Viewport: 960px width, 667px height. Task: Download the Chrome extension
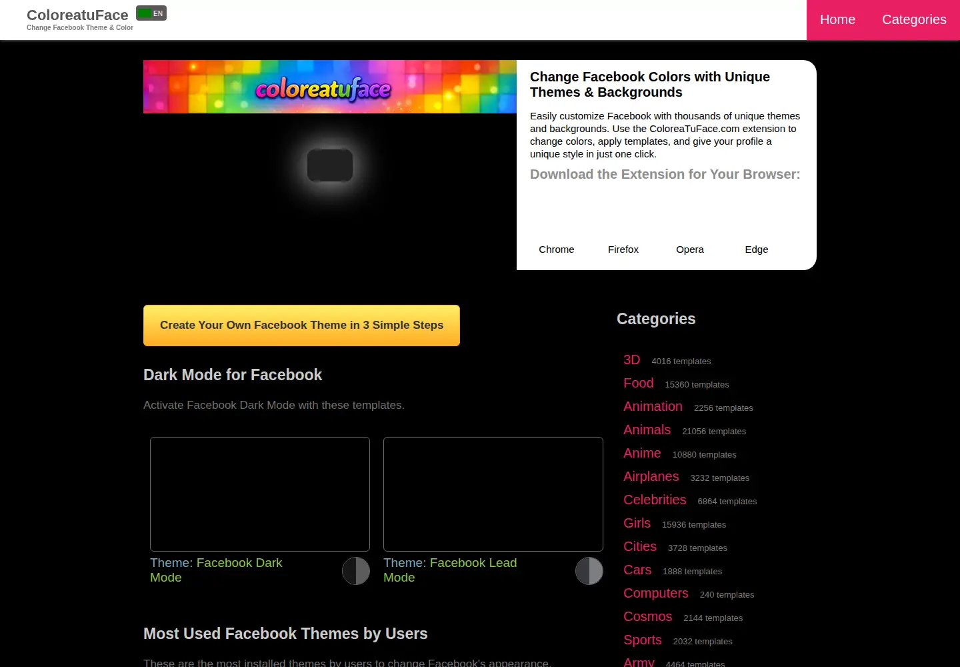[x=557, y=249]
